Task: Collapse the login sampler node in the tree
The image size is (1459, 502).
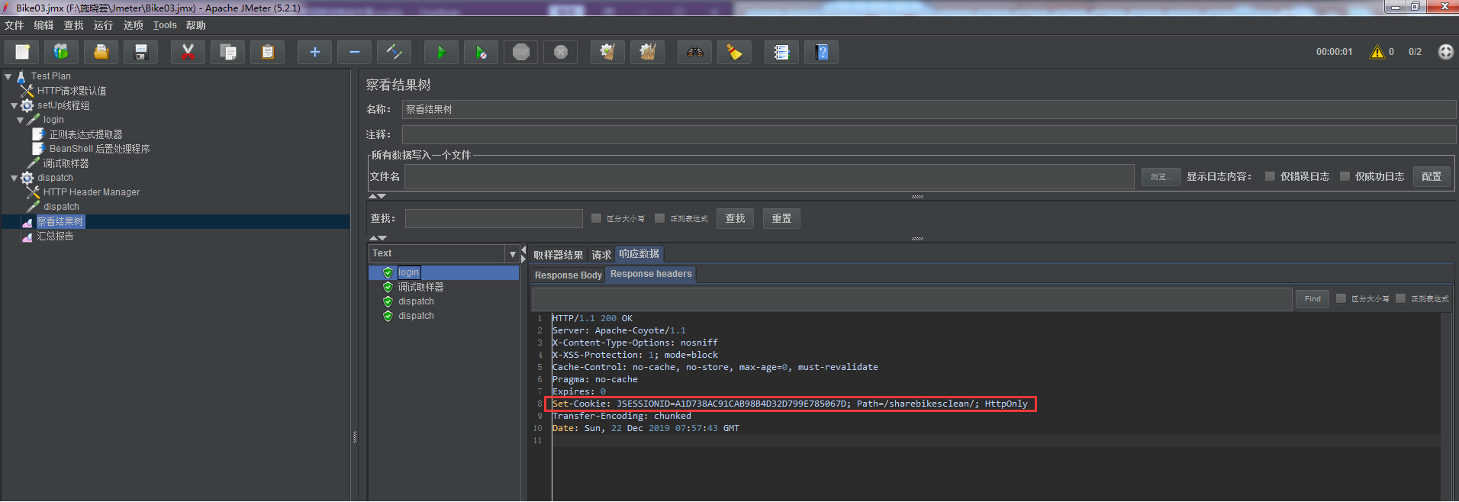Action: point(20,120)
